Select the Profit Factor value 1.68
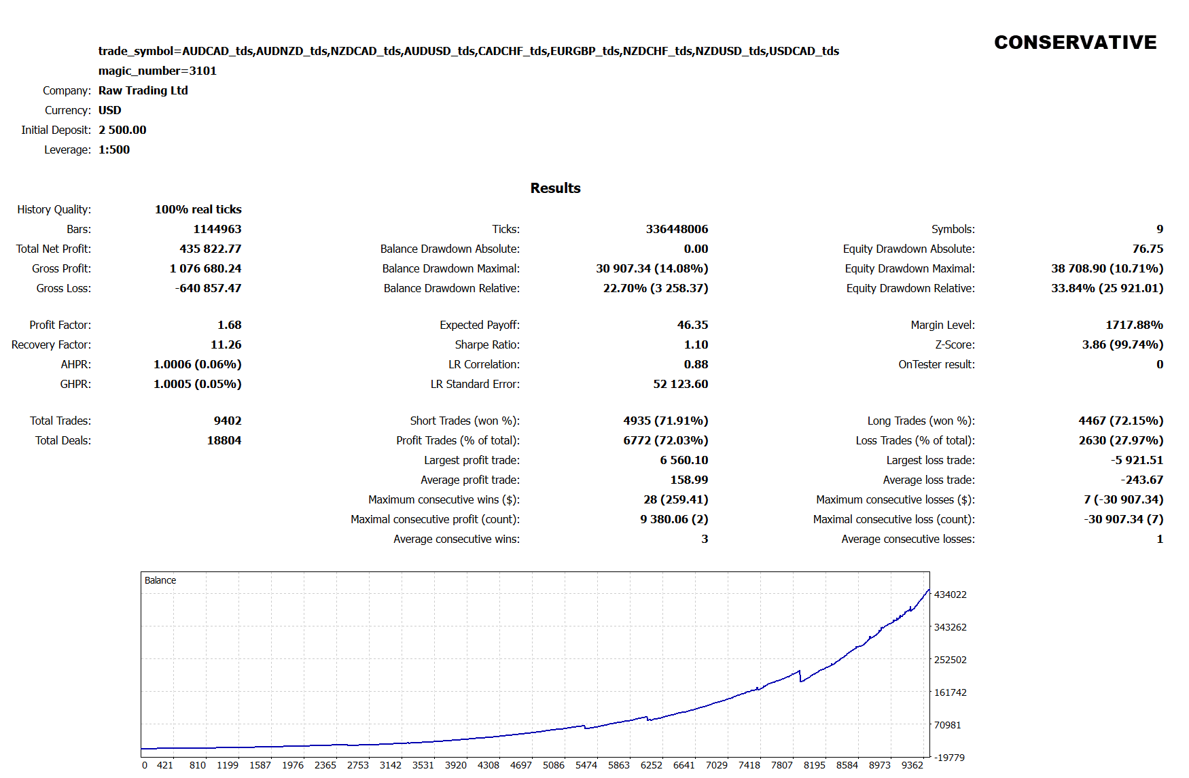This screenshot has height=778, width=1189. [x=229, y=325]
